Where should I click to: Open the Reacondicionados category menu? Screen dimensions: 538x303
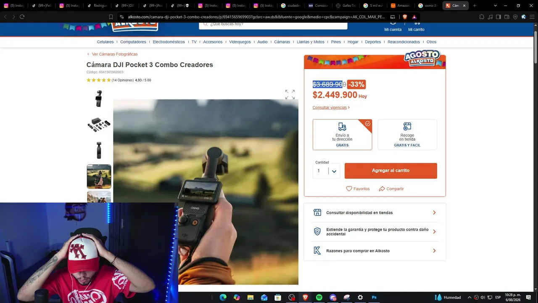(x=403, y=42)
